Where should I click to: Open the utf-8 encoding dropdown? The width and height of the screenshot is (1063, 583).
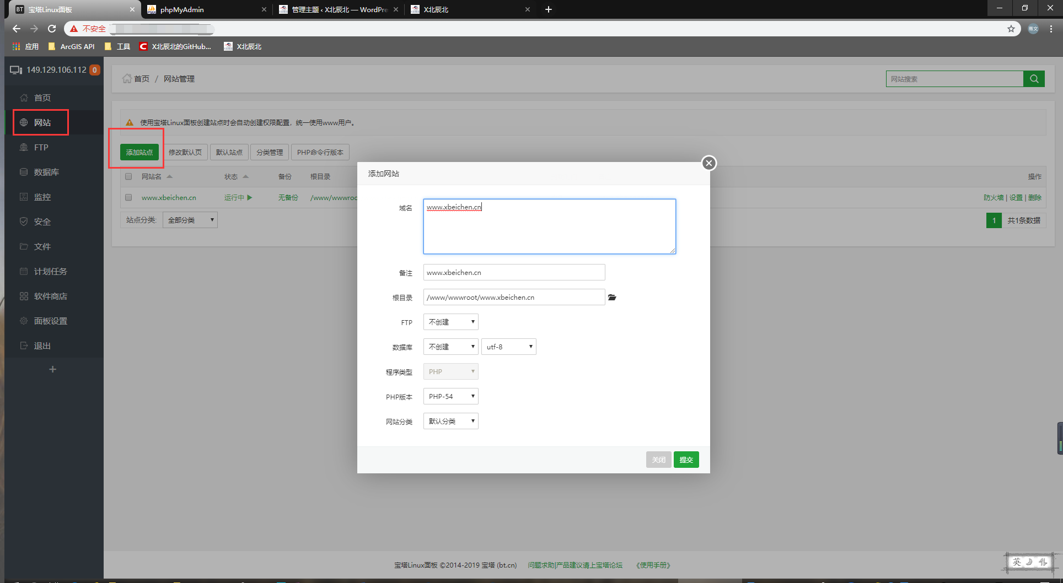pos(508,347)
